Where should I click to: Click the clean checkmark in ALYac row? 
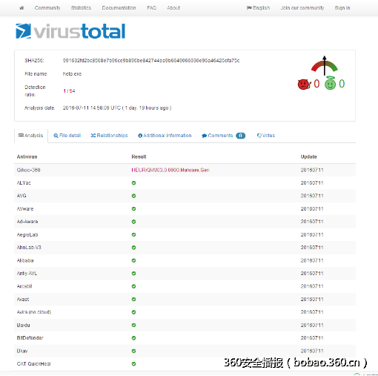(x=133, y=183)
